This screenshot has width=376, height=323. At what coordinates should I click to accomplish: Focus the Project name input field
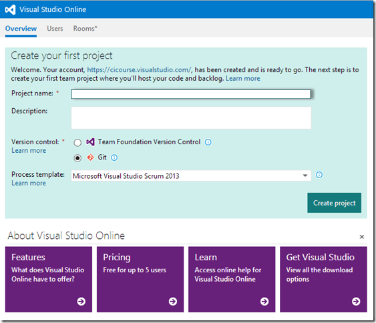[x=191, y=94]
